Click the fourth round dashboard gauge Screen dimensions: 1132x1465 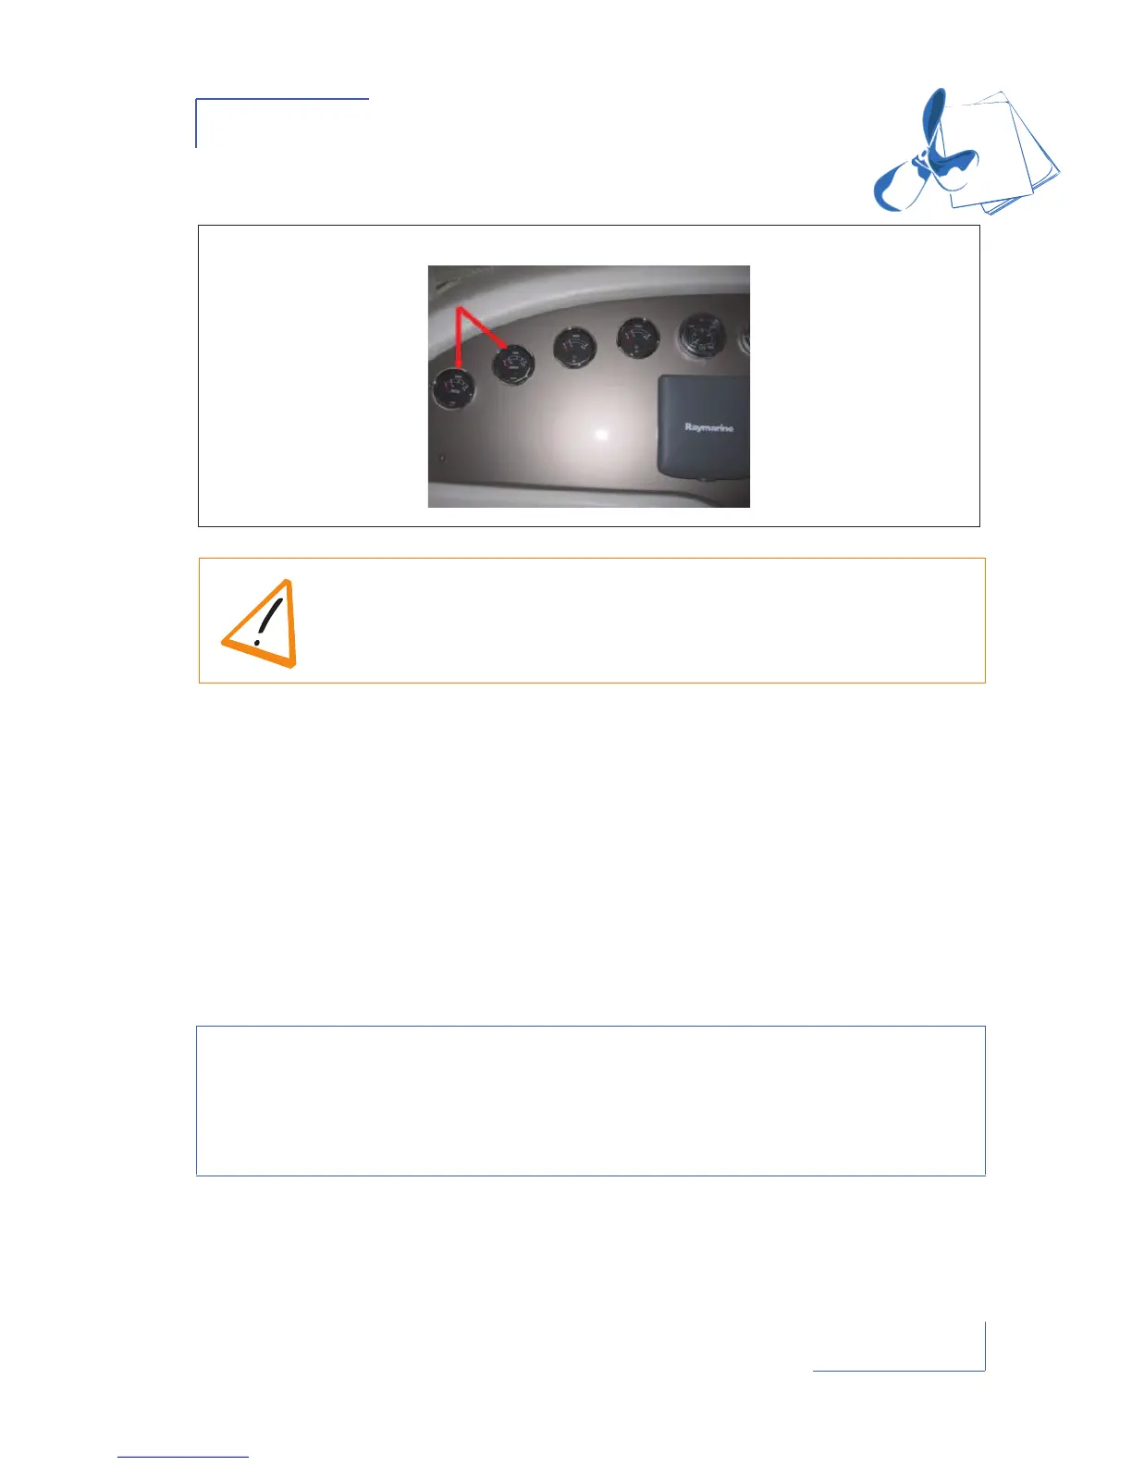638,338
